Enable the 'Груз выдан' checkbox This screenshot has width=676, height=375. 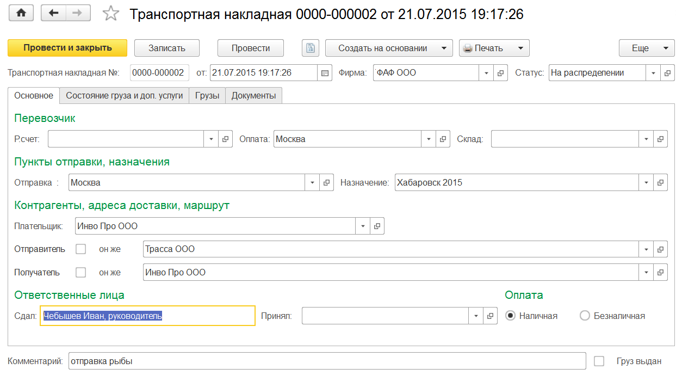(x=599, y=361)
